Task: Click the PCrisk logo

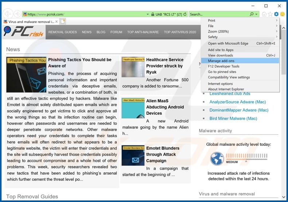Action: coord(24,32)
